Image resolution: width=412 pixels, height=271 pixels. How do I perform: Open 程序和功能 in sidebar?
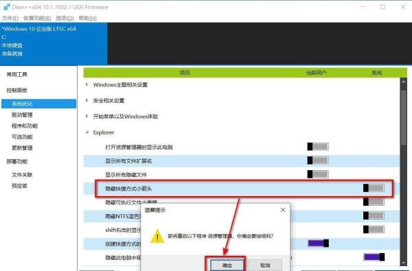coord(25,126)
